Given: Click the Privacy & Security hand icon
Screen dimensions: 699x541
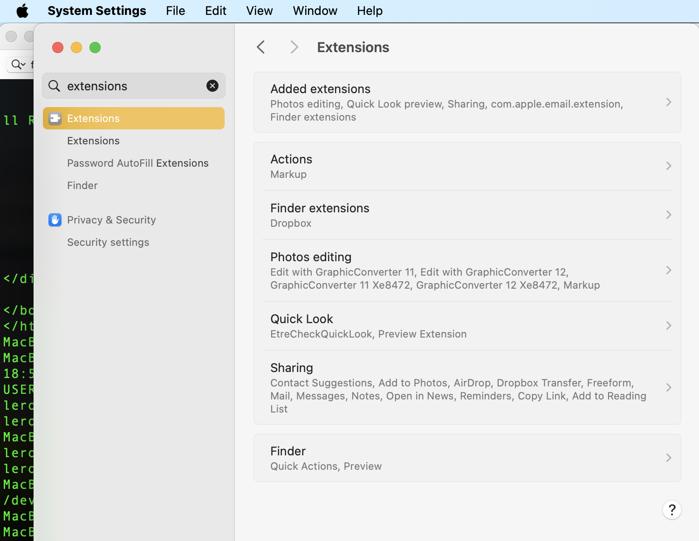Looking at the screenshot, I should (x=55, y=220).
